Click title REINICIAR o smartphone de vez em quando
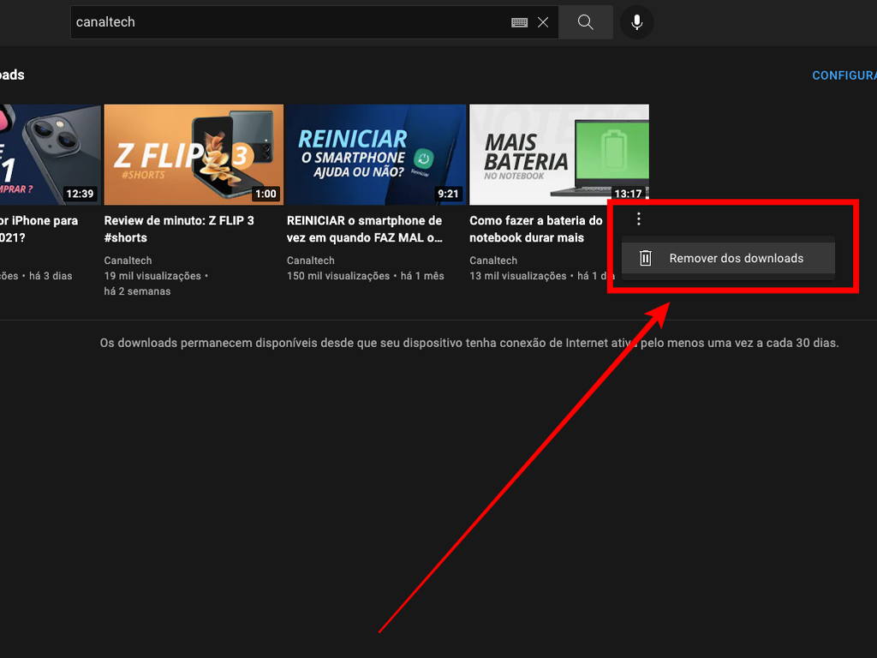Viewport: 877px width, 658px height. point(365,229)
